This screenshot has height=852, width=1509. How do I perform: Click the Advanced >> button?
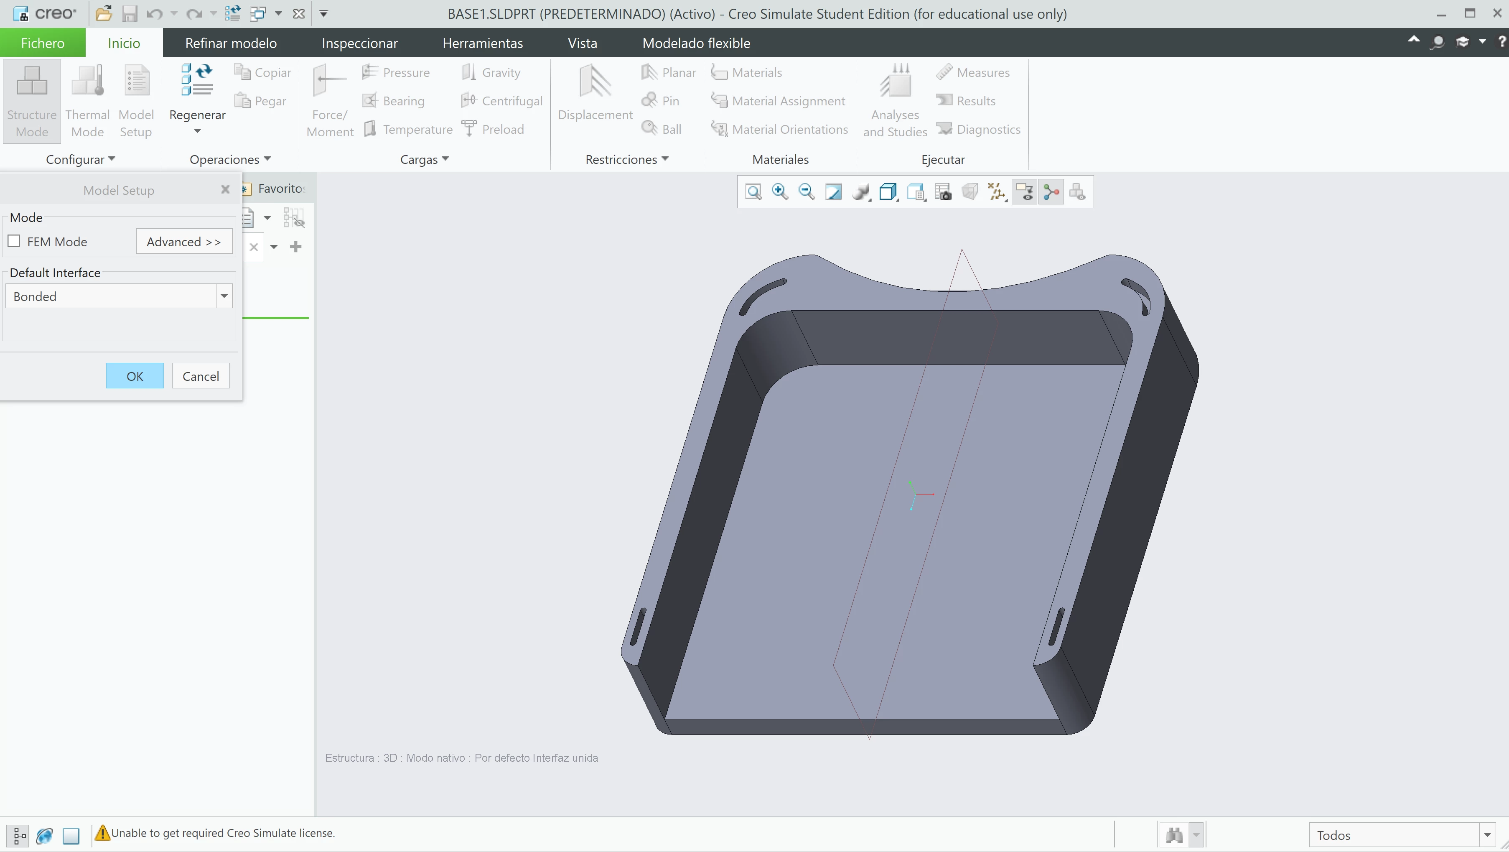pyautogui.click(x=184, y=241)
